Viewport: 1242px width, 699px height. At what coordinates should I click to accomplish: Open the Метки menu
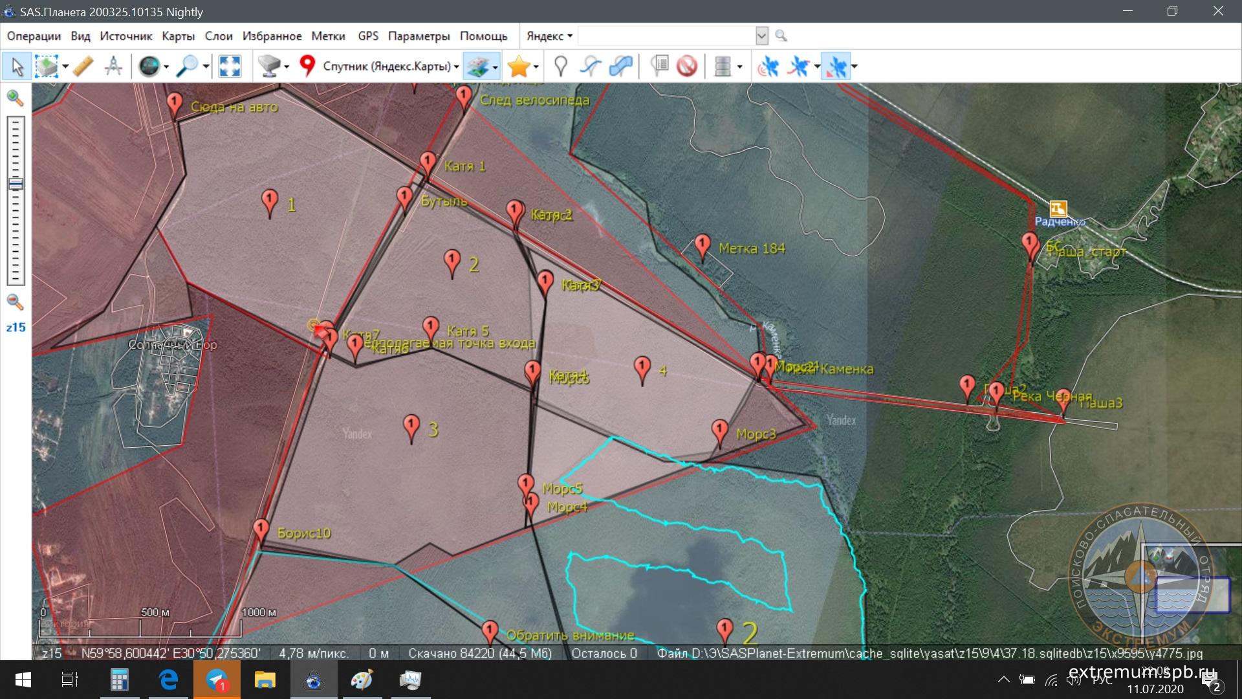329,36
